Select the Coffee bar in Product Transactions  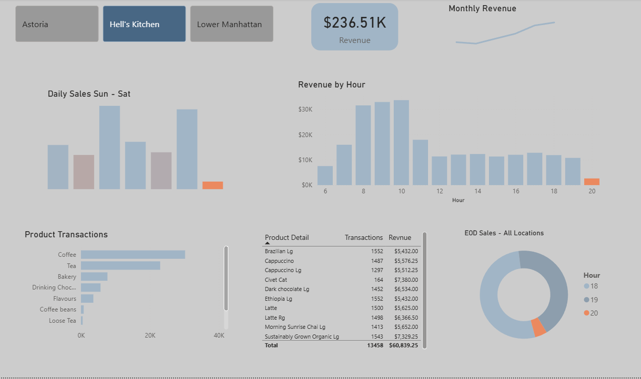[133, 255]
